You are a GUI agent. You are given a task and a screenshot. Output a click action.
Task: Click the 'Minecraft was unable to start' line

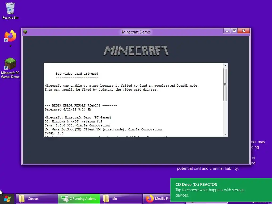point(122,86)
